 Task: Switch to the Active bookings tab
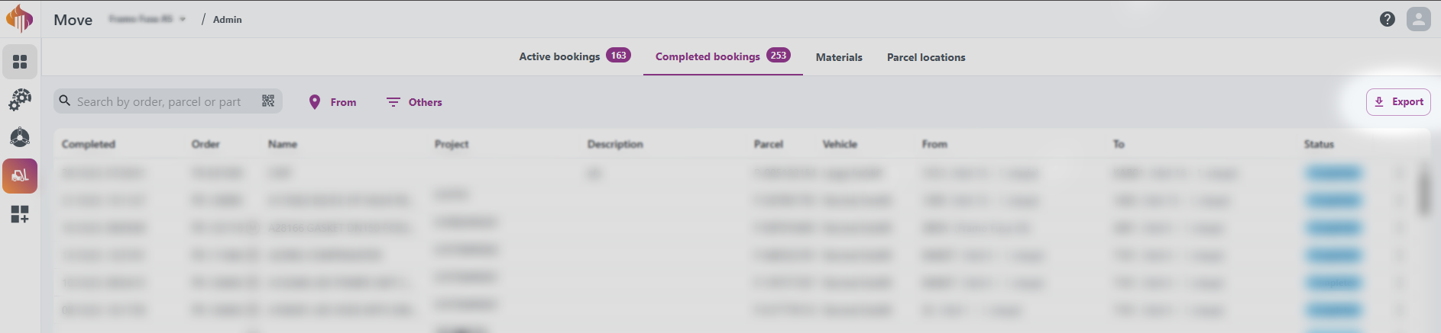pyautogui.click(x=575, y=56)
